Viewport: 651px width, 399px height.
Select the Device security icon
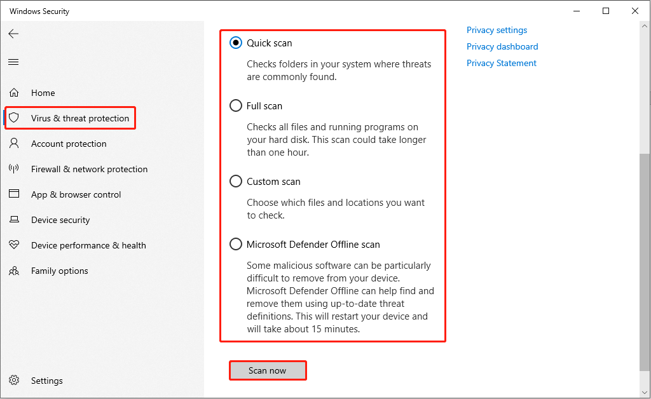[14, 220]
